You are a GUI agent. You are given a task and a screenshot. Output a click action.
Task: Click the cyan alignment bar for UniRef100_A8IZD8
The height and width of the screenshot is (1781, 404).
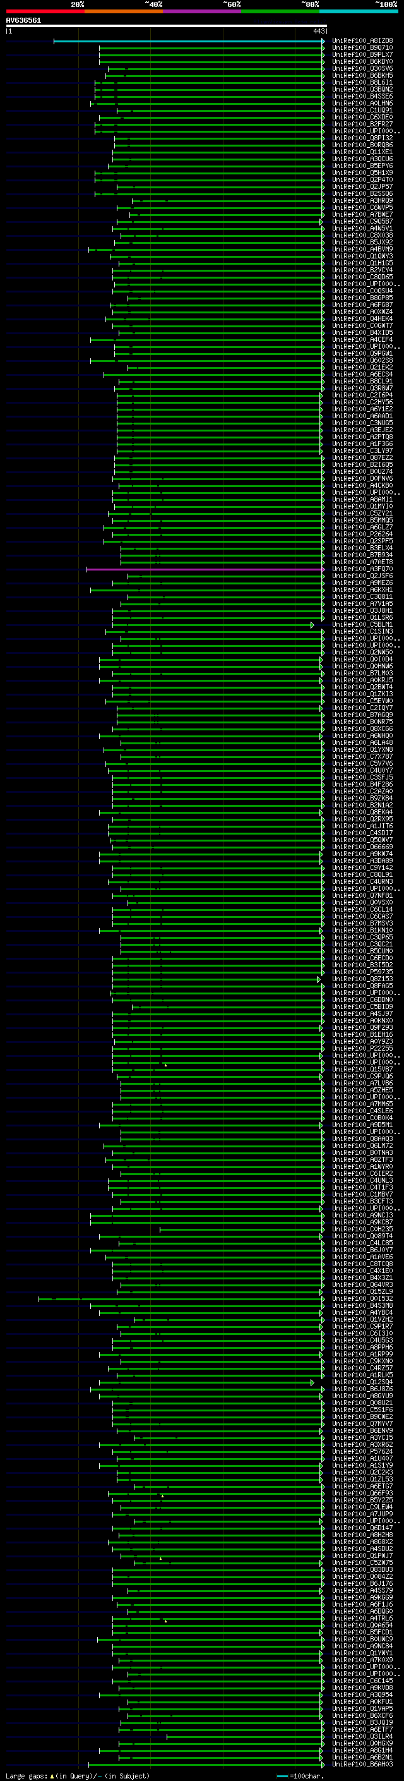(189, 41)
